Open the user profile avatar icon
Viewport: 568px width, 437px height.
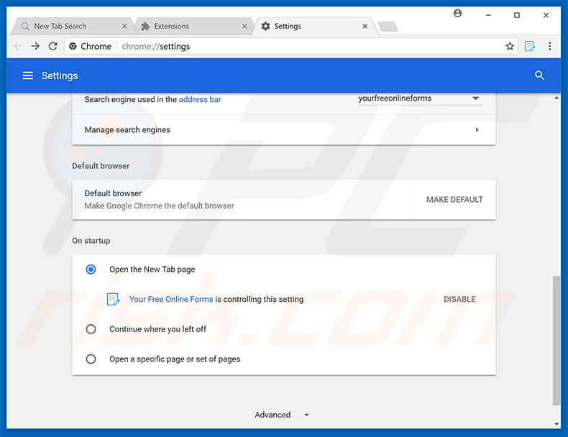pyautogui.click(x=457, y=14)
